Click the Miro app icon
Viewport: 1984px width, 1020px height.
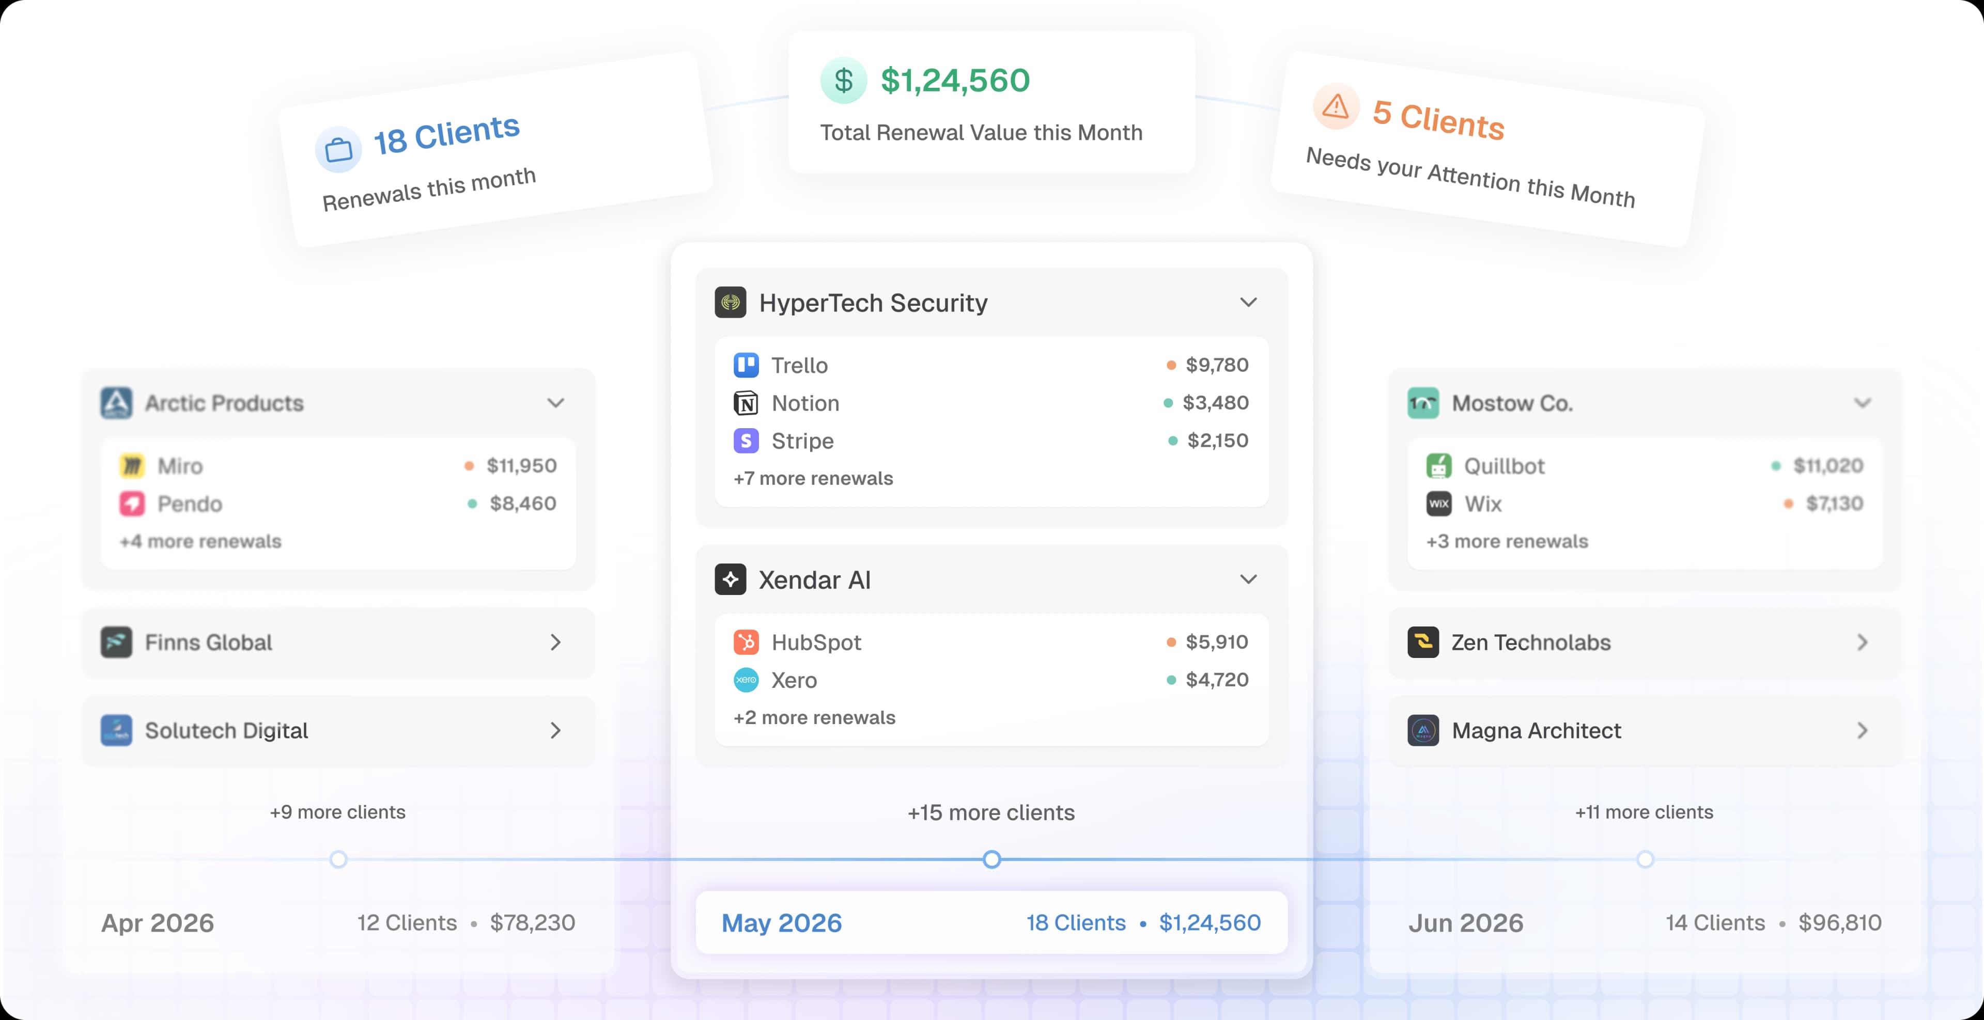point(132,466)
